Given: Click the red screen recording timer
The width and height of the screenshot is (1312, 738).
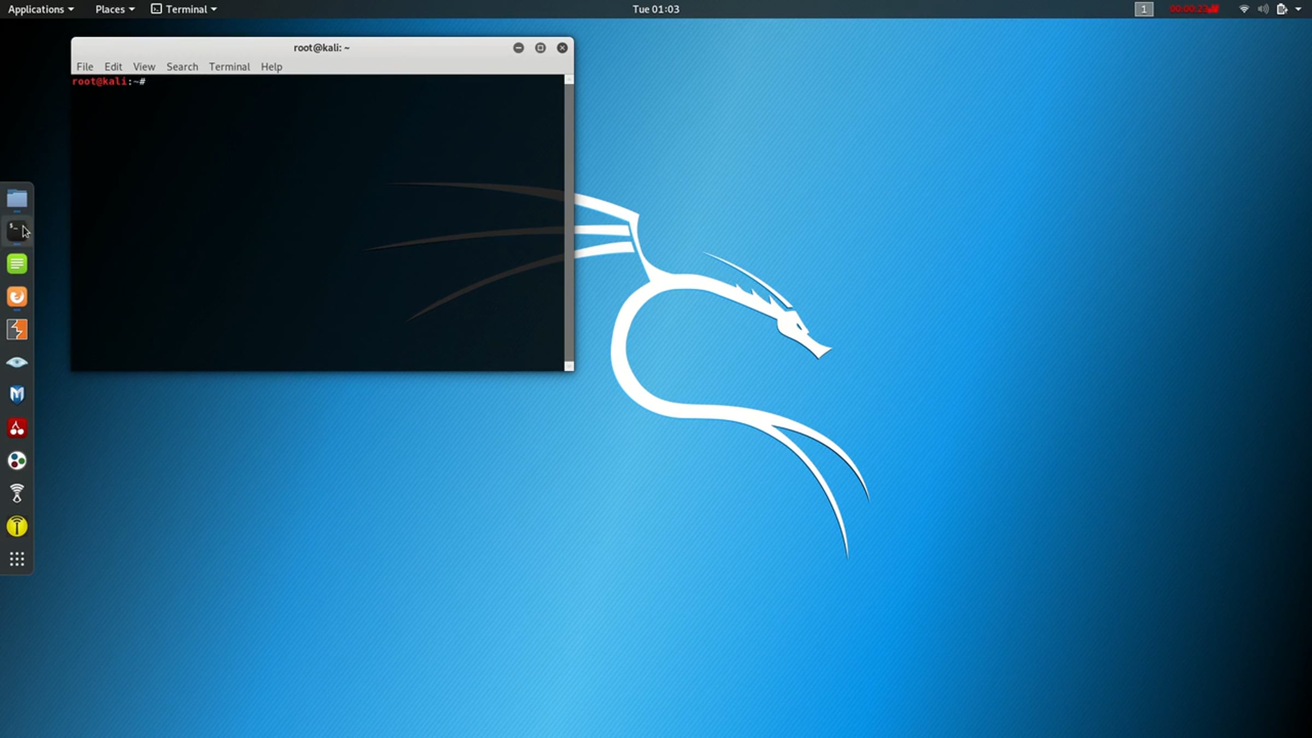Looking at the screenshot, I should 1194,9.
